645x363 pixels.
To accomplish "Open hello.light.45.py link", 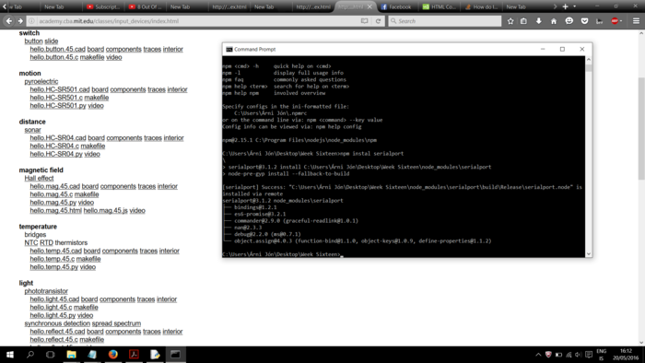I will 53,315.
